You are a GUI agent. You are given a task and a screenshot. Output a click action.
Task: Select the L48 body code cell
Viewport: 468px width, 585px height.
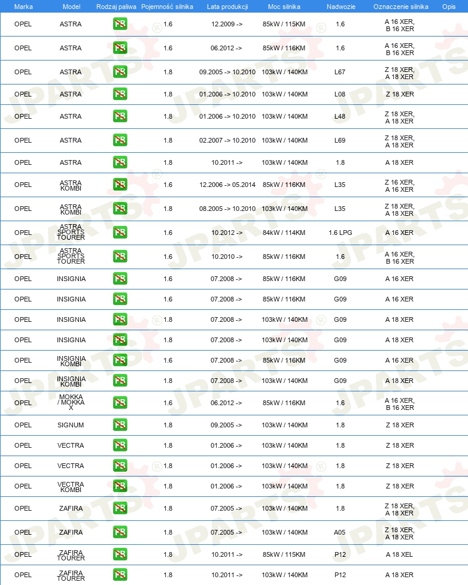tap(340, 116)
